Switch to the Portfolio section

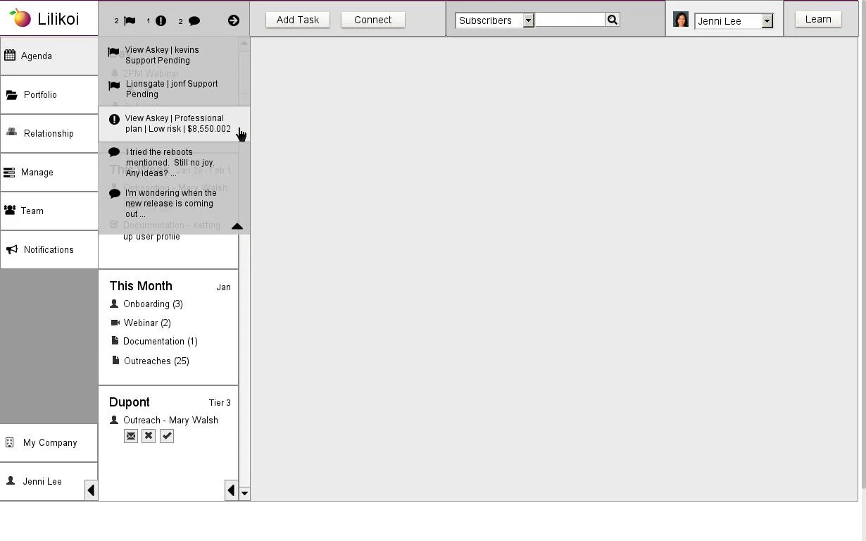40,94
